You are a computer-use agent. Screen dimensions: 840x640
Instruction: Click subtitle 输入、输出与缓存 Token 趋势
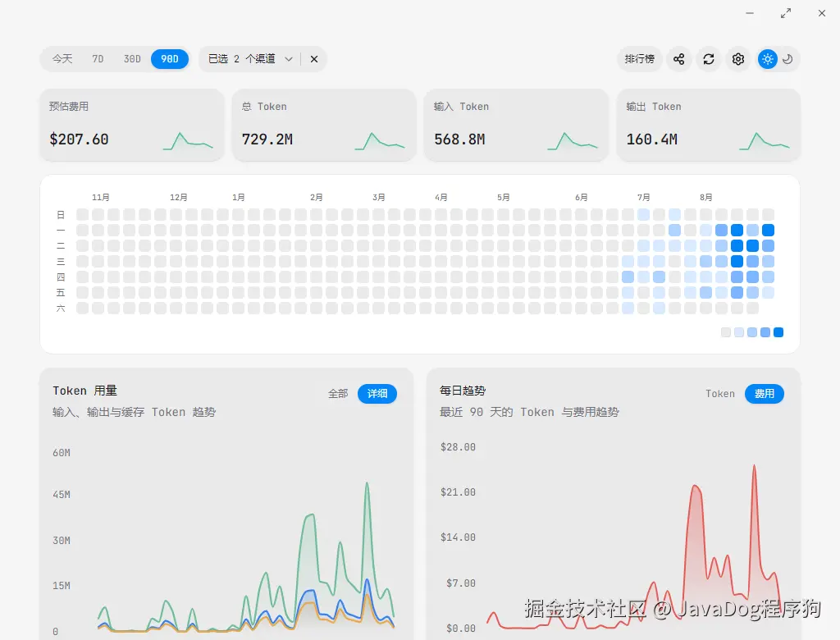pos(134,412)
